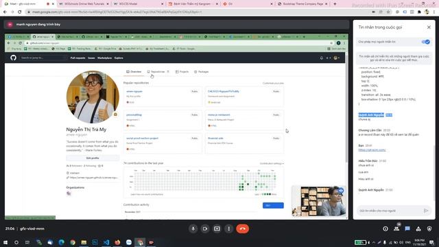Screen dimensions: 439x247
Task: Click the send message arrow icon
Action: click(426, 211)
